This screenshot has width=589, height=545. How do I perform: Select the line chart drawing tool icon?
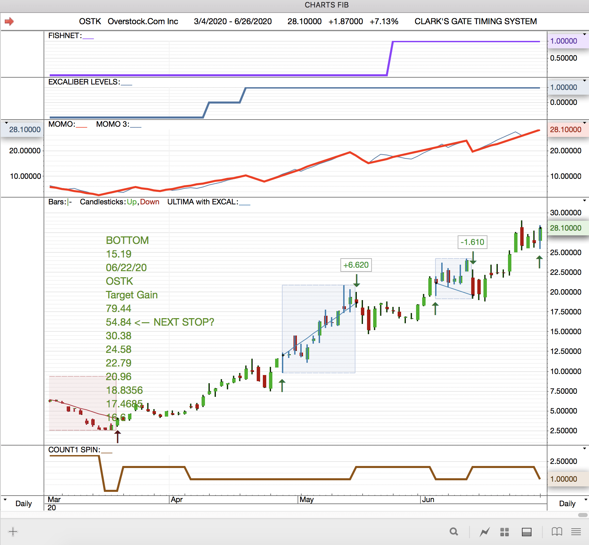[x=484, y=531]
